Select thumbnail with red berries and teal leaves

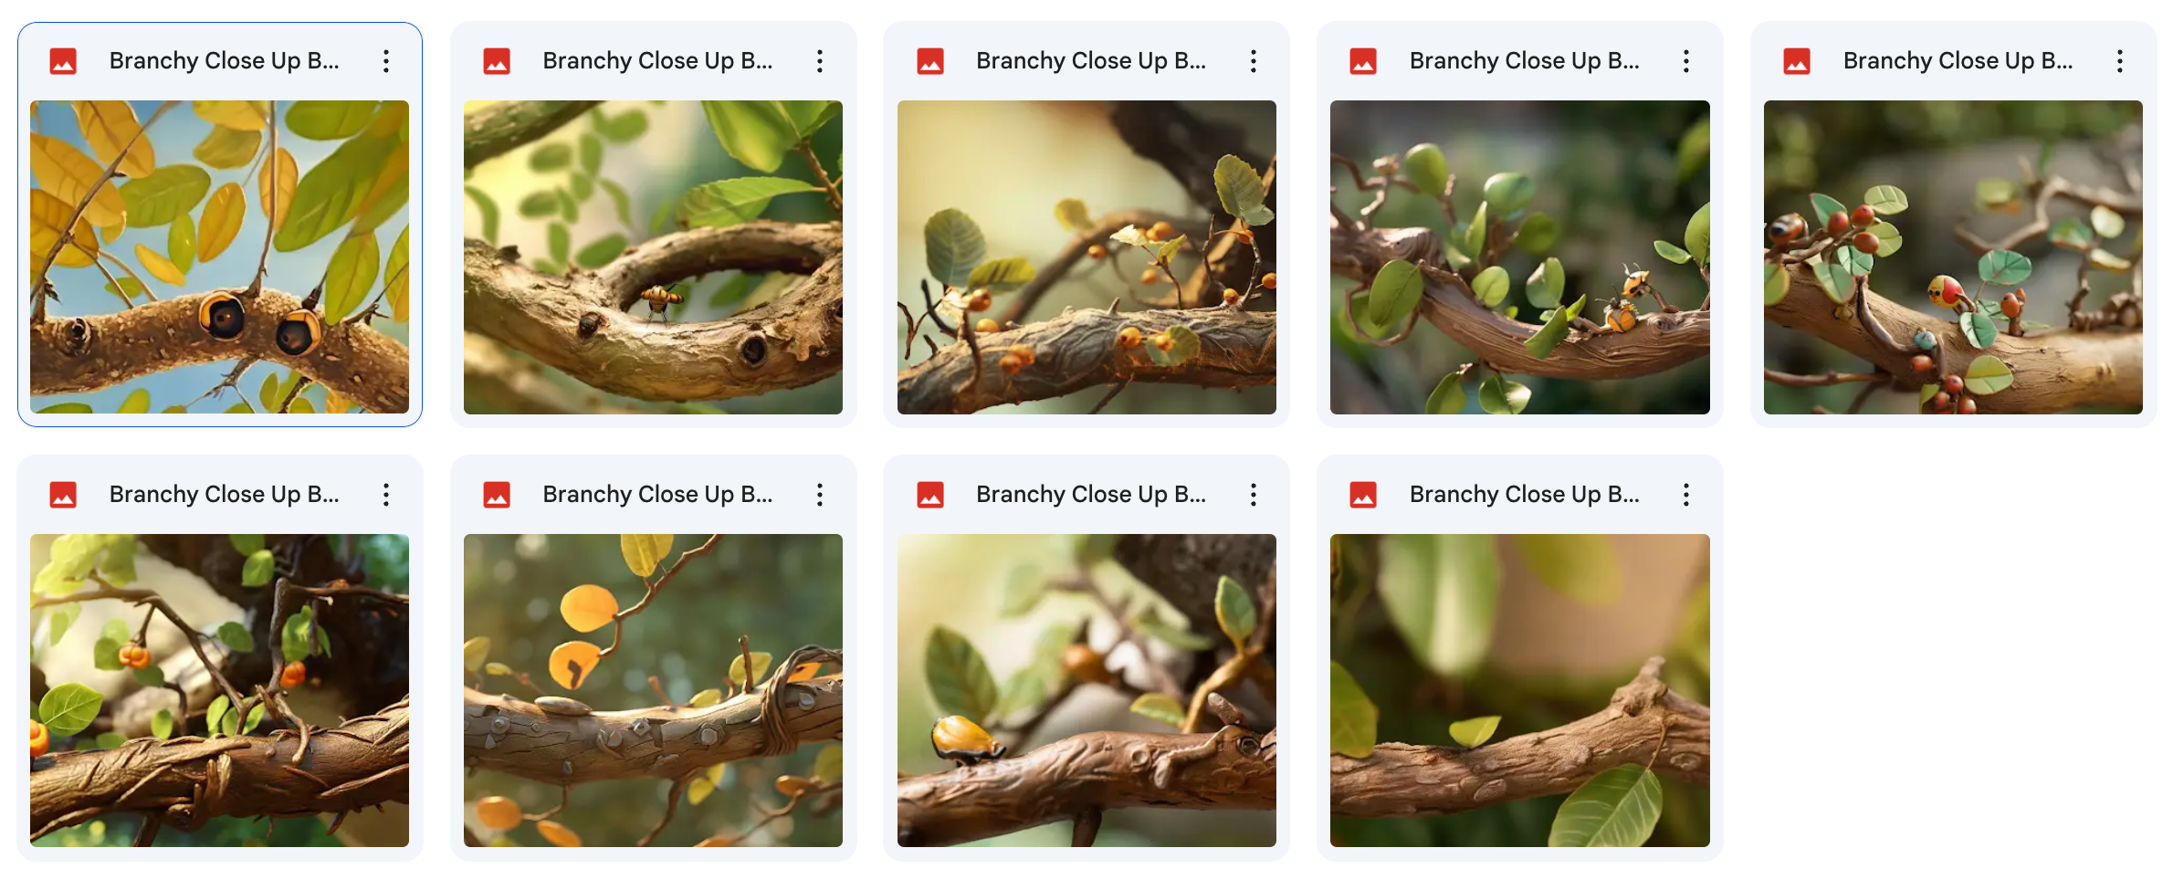pyautogui.click(x=1953, y=257)
